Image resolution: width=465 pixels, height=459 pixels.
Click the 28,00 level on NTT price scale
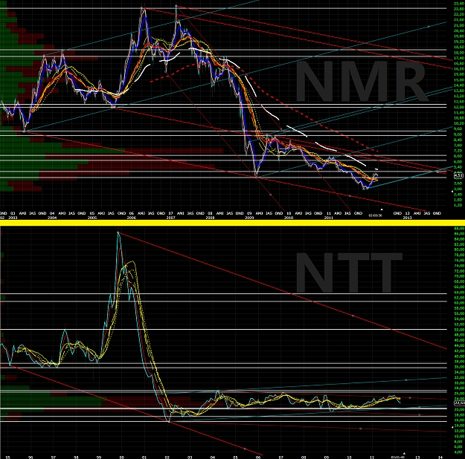(459, 388)
